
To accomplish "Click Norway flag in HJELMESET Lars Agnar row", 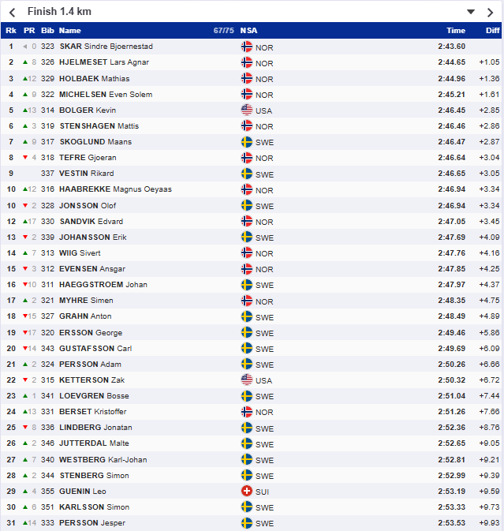I will pyautogui.click(x=247, y=62).
